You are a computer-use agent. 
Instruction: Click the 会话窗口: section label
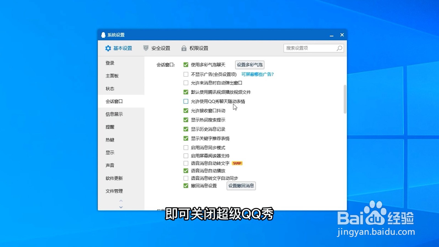point(165,65)
